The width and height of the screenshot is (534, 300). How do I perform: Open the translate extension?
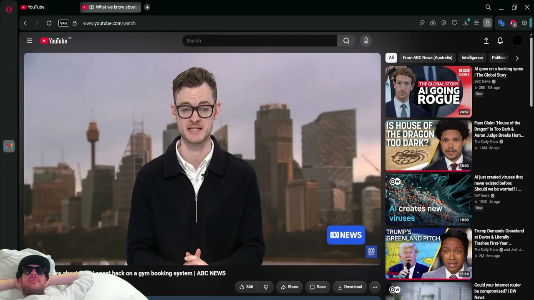coord(501,23)
